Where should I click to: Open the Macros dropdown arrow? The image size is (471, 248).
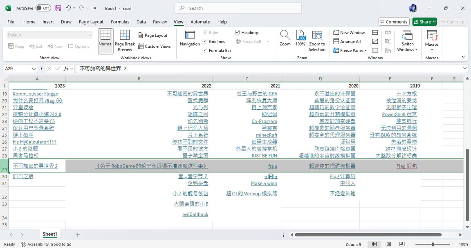pyautogui.click(x=432, y=50)
